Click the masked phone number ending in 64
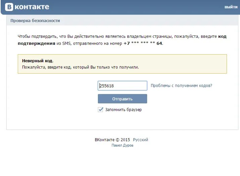240x176 pixels. coord(143,43)
